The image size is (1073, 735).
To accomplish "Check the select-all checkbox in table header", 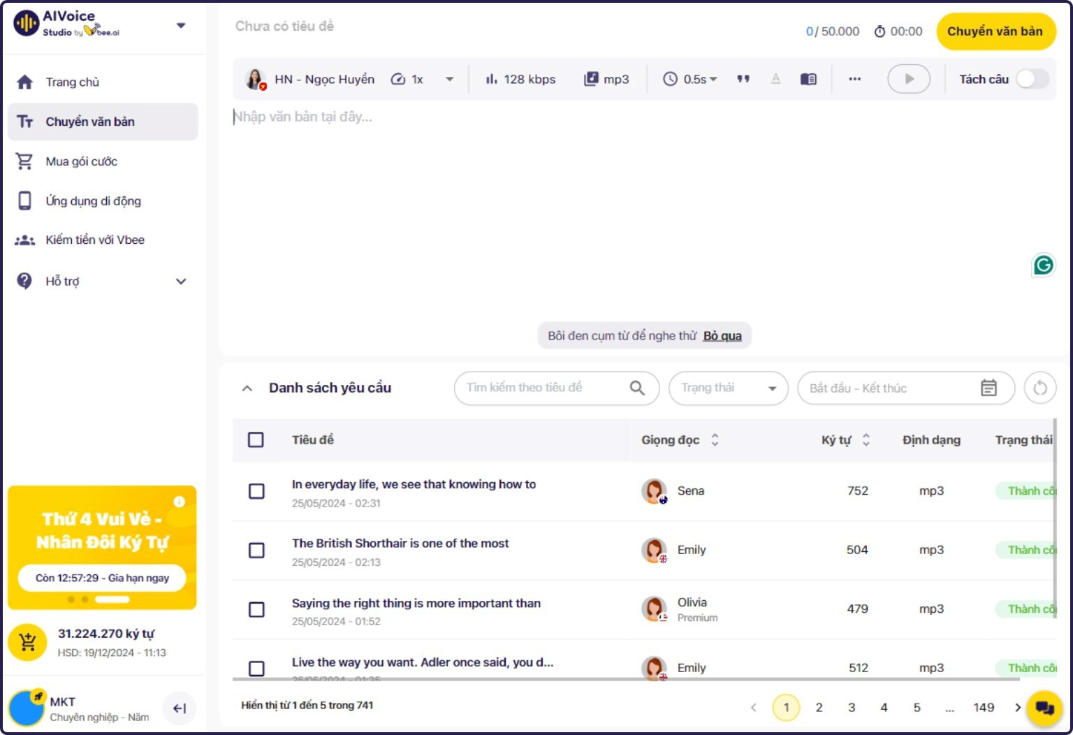I will coord(256,439).
